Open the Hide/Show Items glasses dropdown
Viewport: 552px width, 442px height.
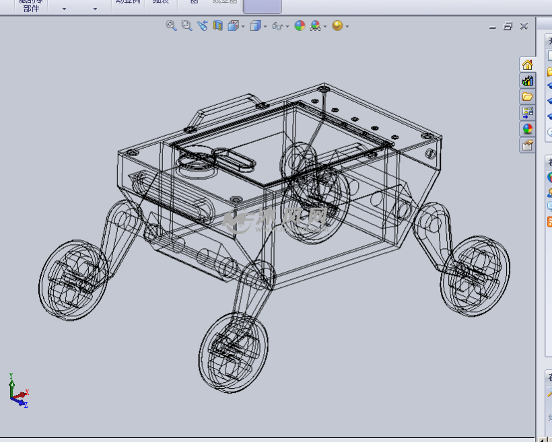point(279,26)
